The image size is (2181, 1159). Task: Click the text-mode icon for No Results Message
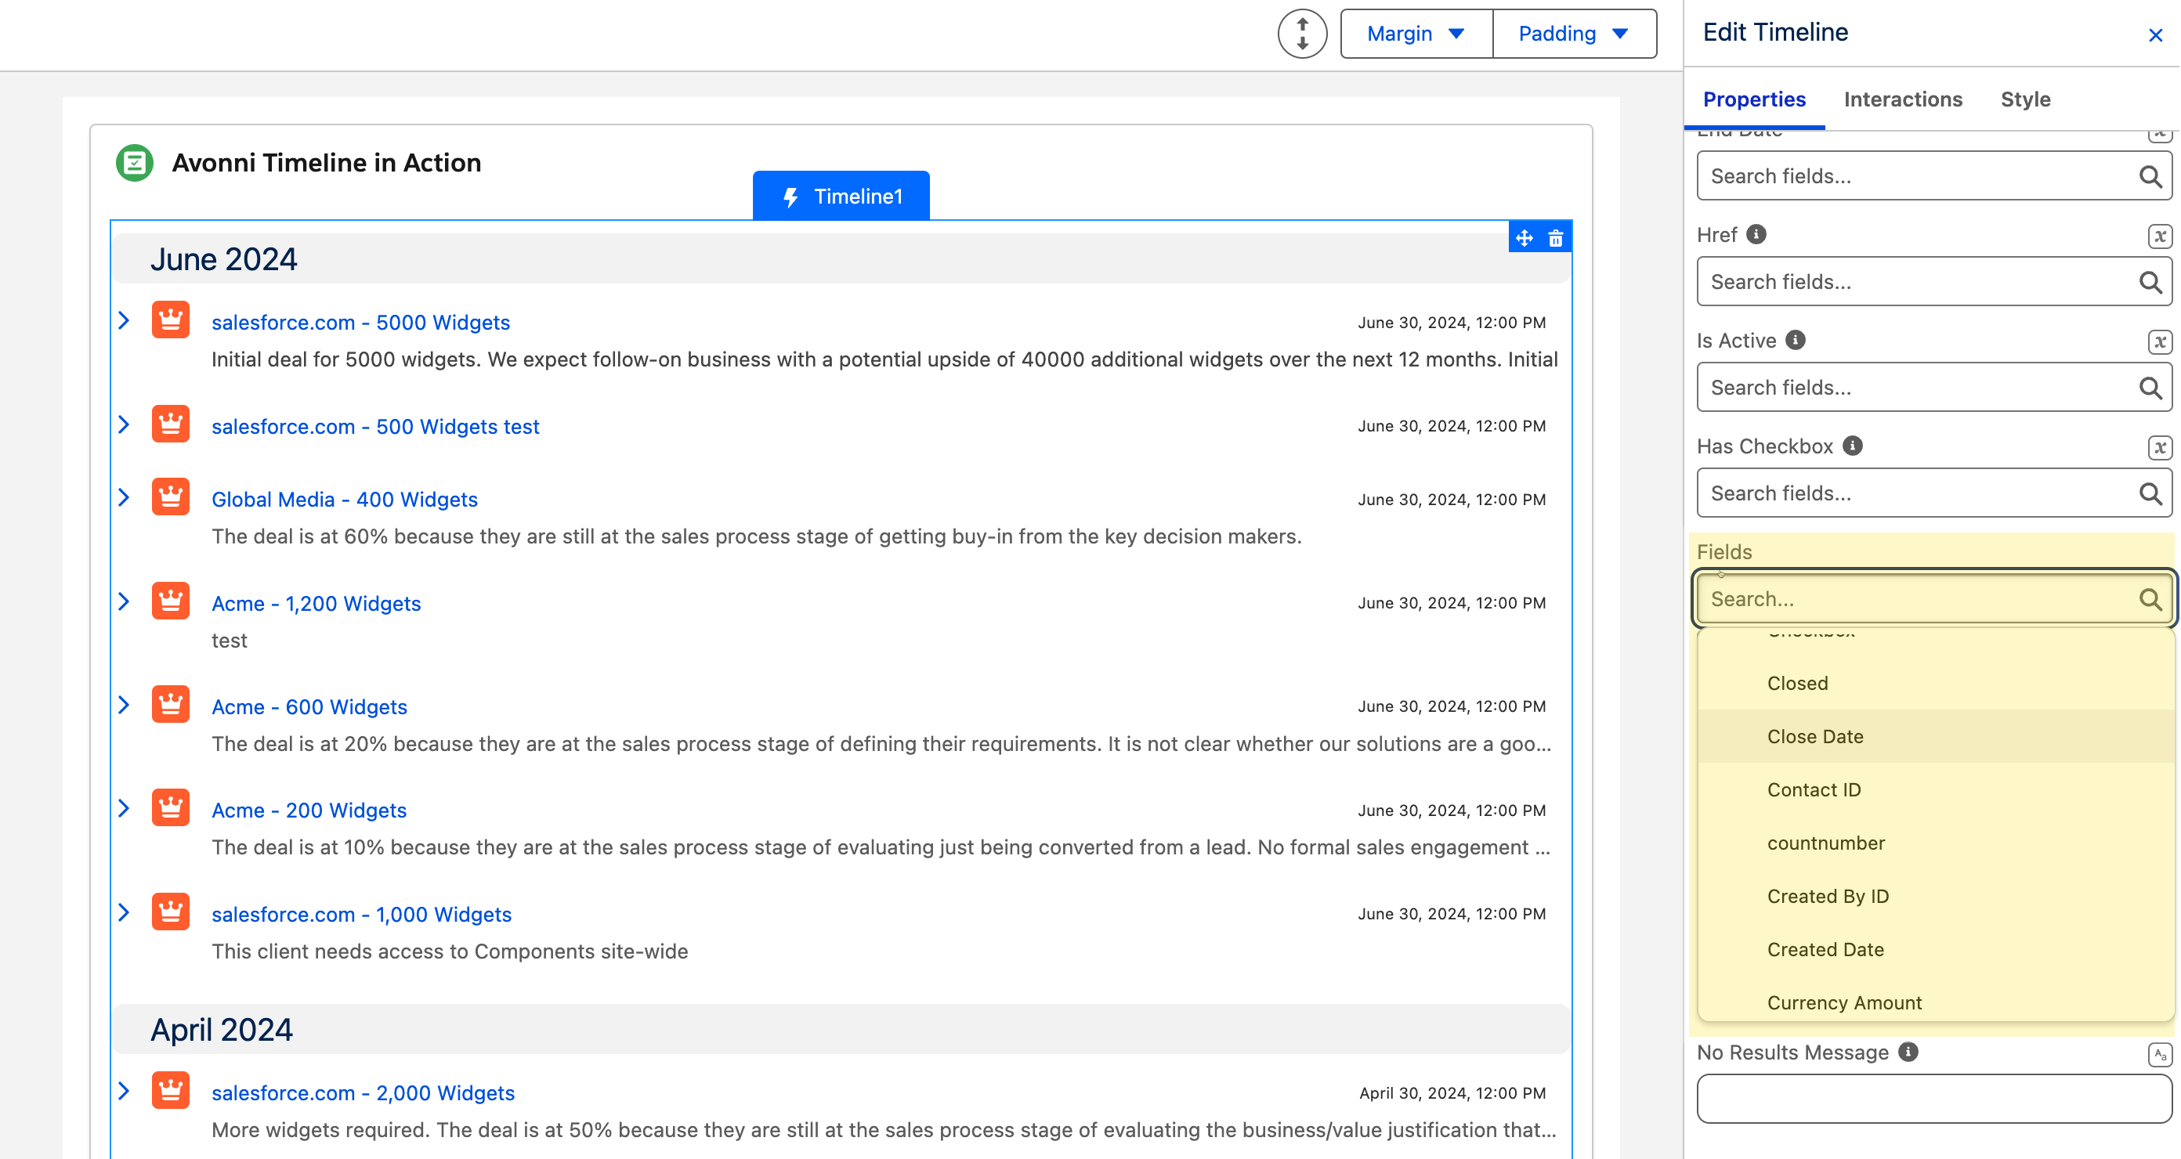(x=2159, y=1054)
